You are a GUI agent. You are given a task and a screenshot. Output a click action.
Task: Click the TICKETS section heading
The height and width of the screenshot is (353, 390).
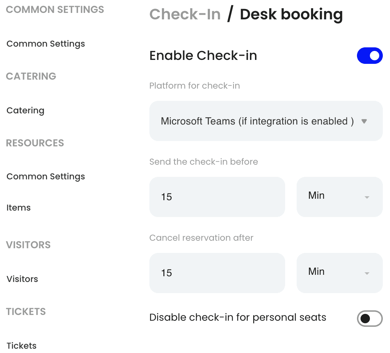point(26,311)
